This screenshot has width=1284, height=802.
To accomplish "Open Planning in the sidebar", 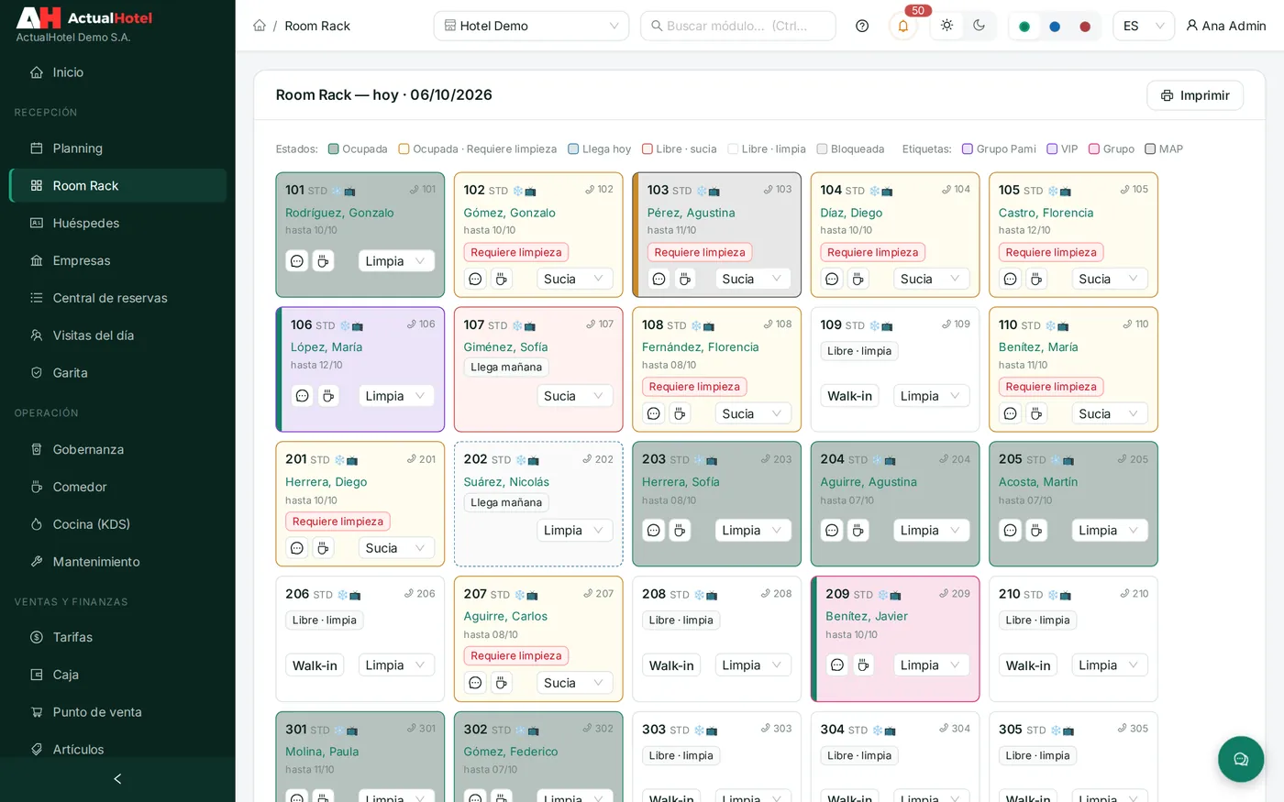I will point(117,148).
